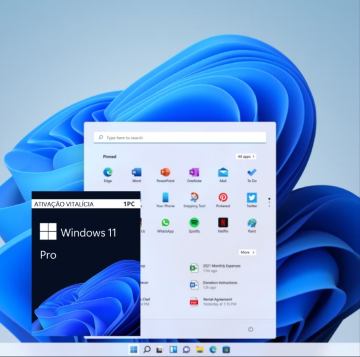This screenshot has width=360, height=357.
Task: Click the 'Type here to search' field
Action: click(180, 138)
